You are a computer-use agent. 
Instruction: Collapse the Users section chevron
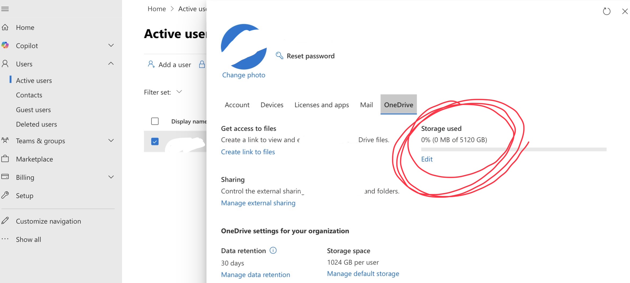[x=111, y=64]
